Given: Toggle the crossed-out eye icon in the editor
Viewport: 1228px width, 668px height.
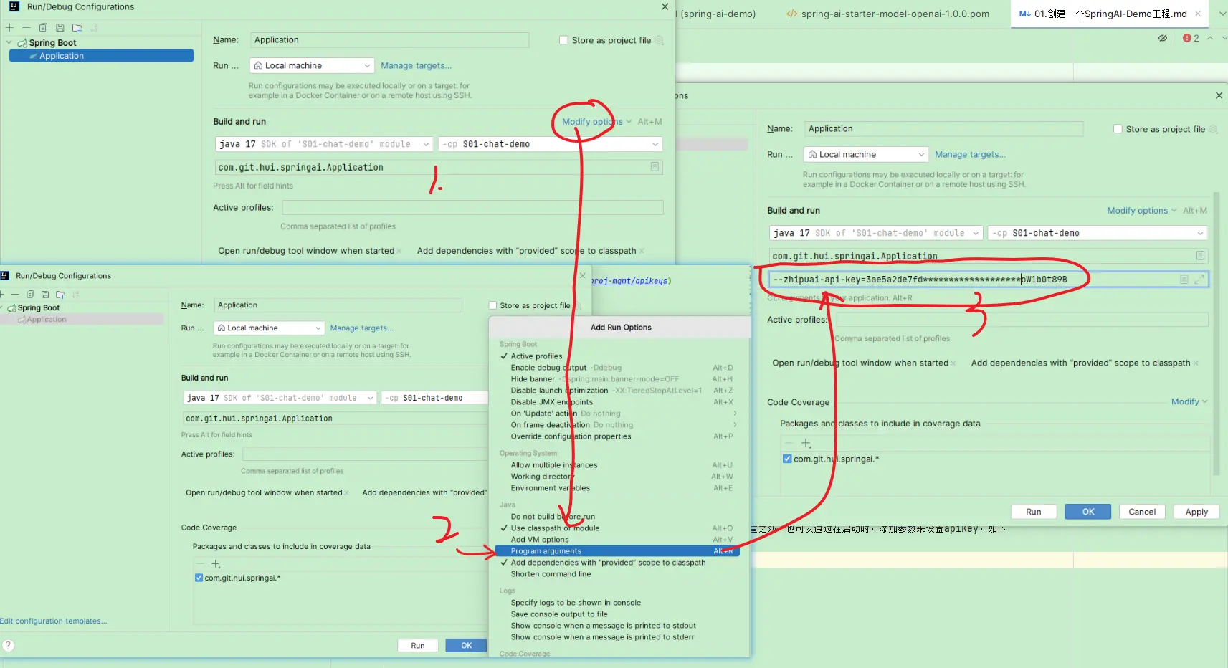Looking at the screenshot, I should pos(1162,38).
